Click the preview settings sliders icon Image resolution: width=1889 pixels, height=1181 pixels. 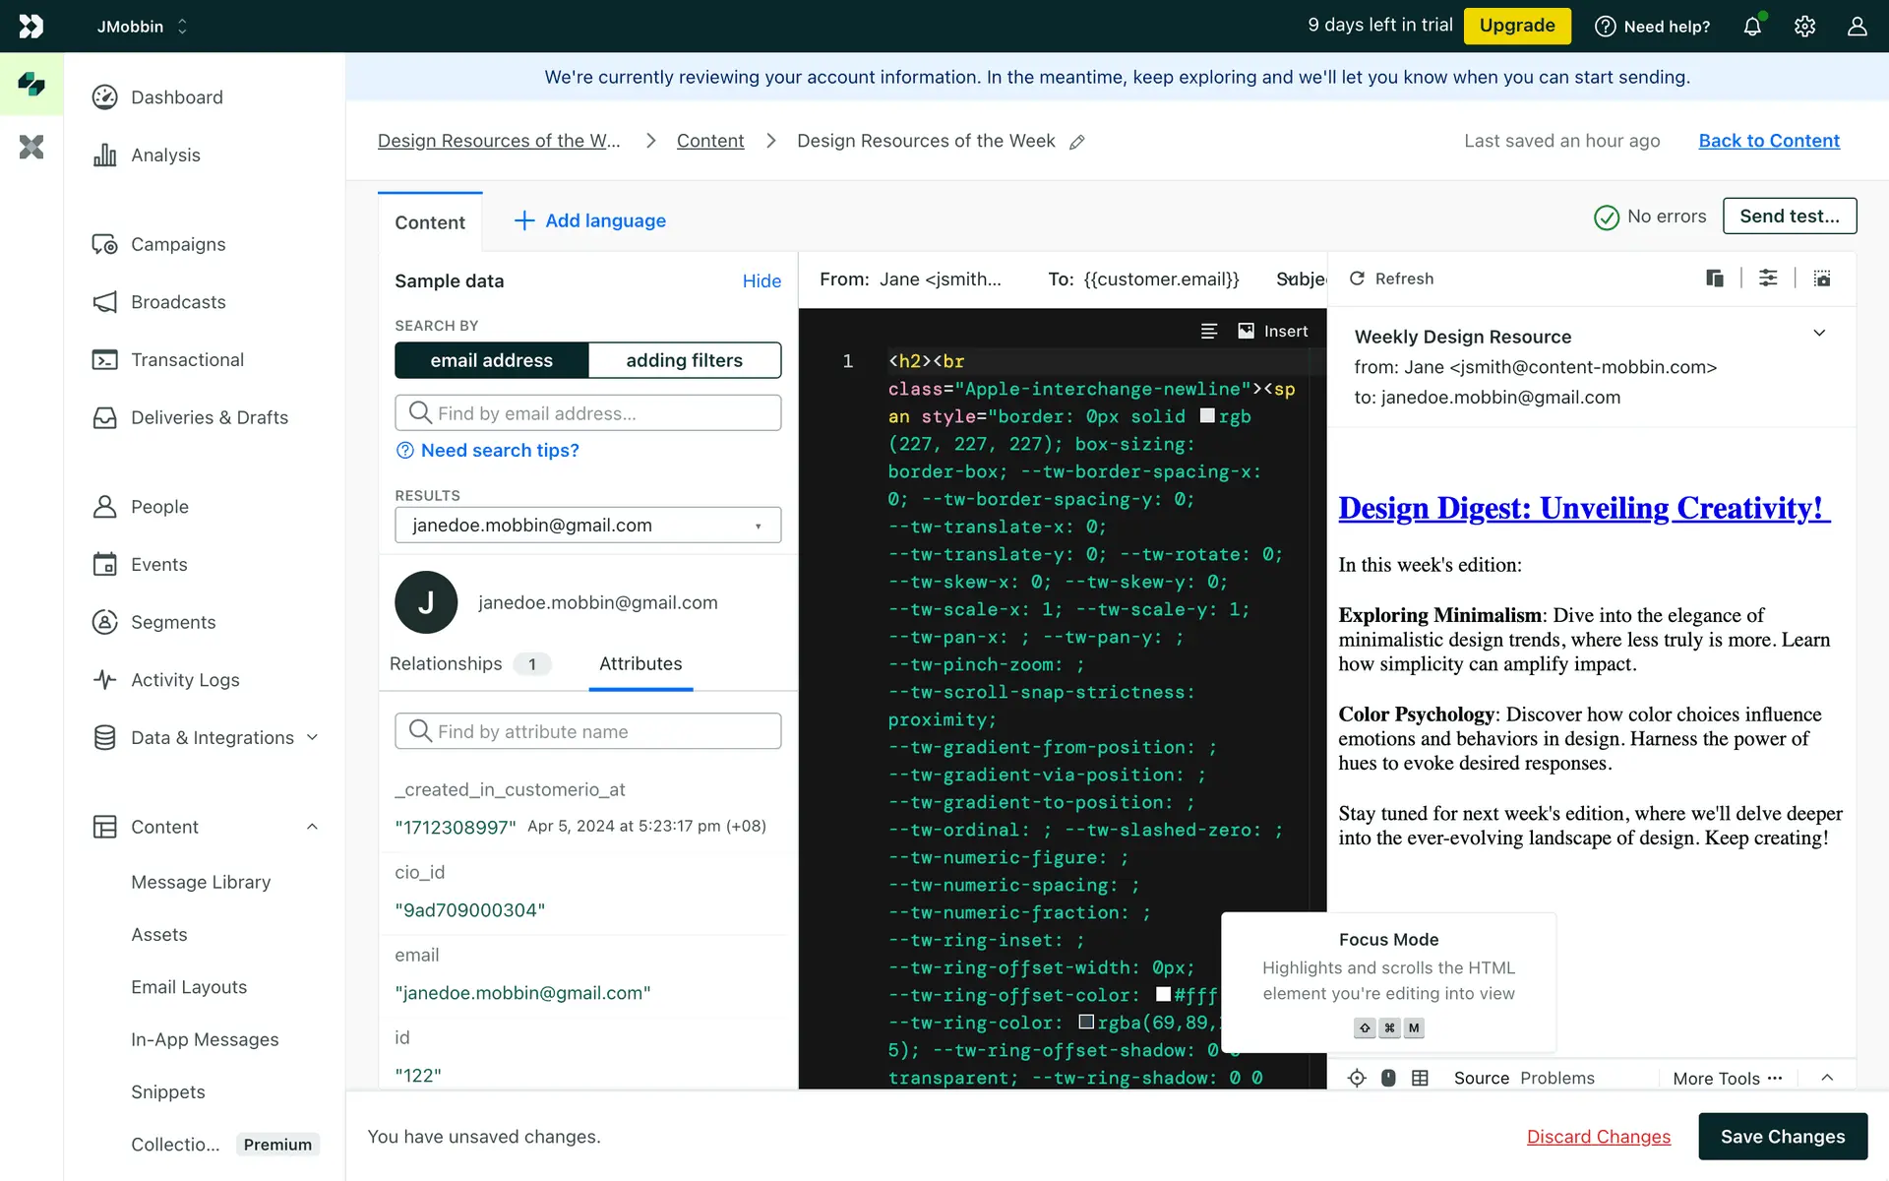click(1768, 279)
